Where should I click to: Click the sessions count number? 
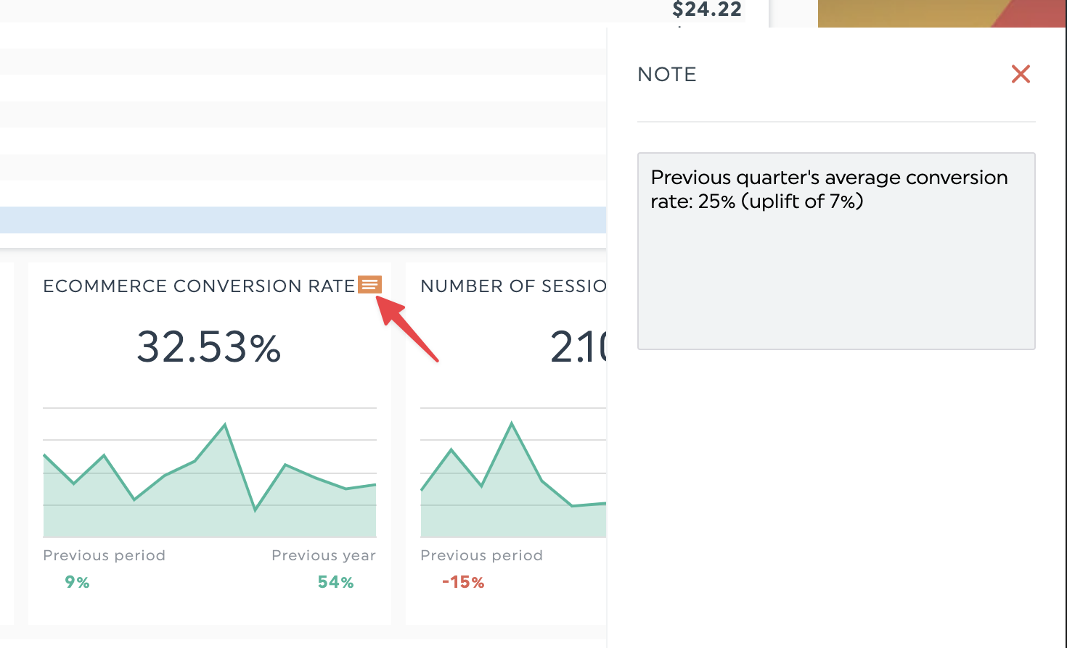(579, 346)
